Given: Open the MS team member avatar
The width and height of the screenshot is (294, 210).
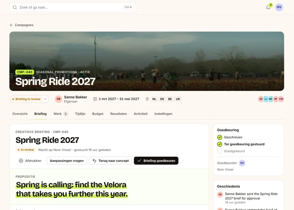Looking at the screenshot, I should point(271,99).
